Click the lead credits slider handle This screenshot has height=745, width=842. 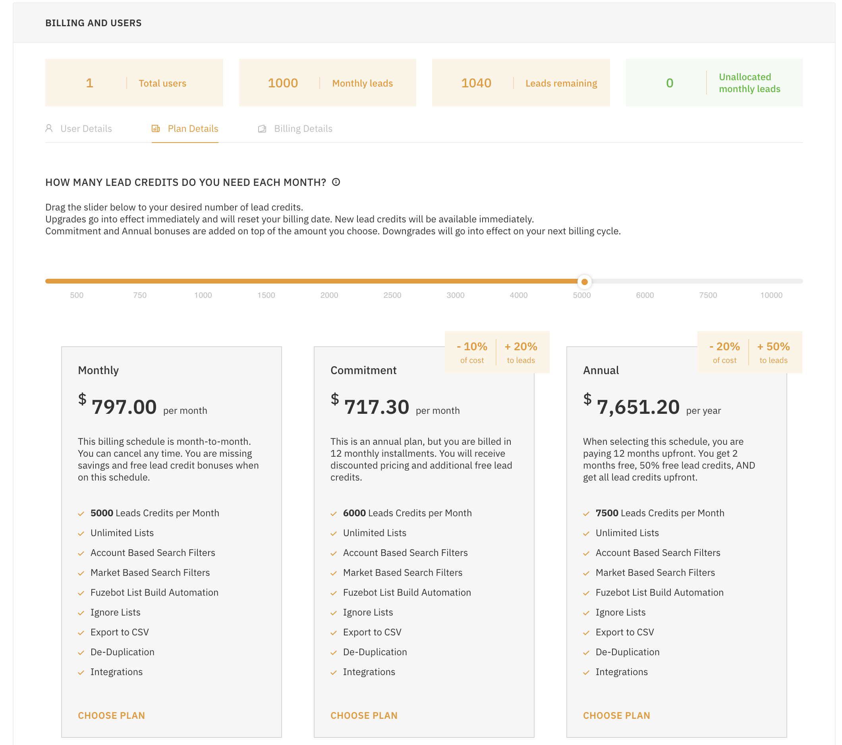(584, 282)
